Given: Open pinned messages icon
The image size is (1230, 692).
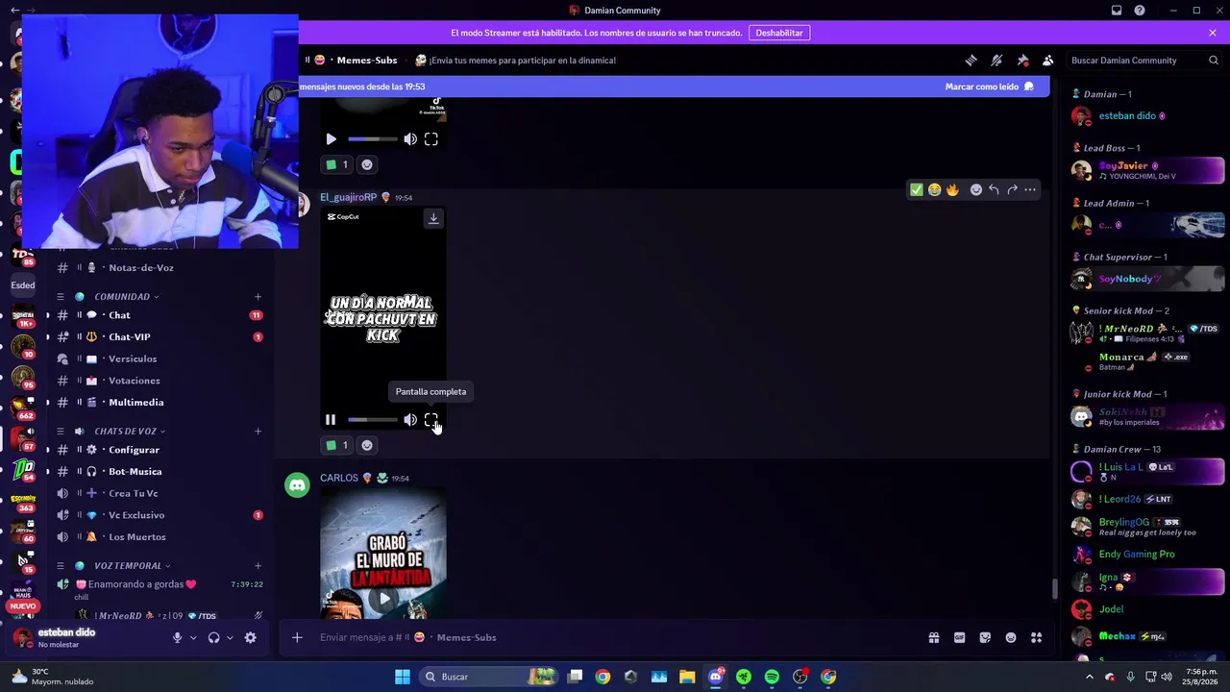Looking at the screenshot, I should pyautogui.click(x=1022, y=60).
